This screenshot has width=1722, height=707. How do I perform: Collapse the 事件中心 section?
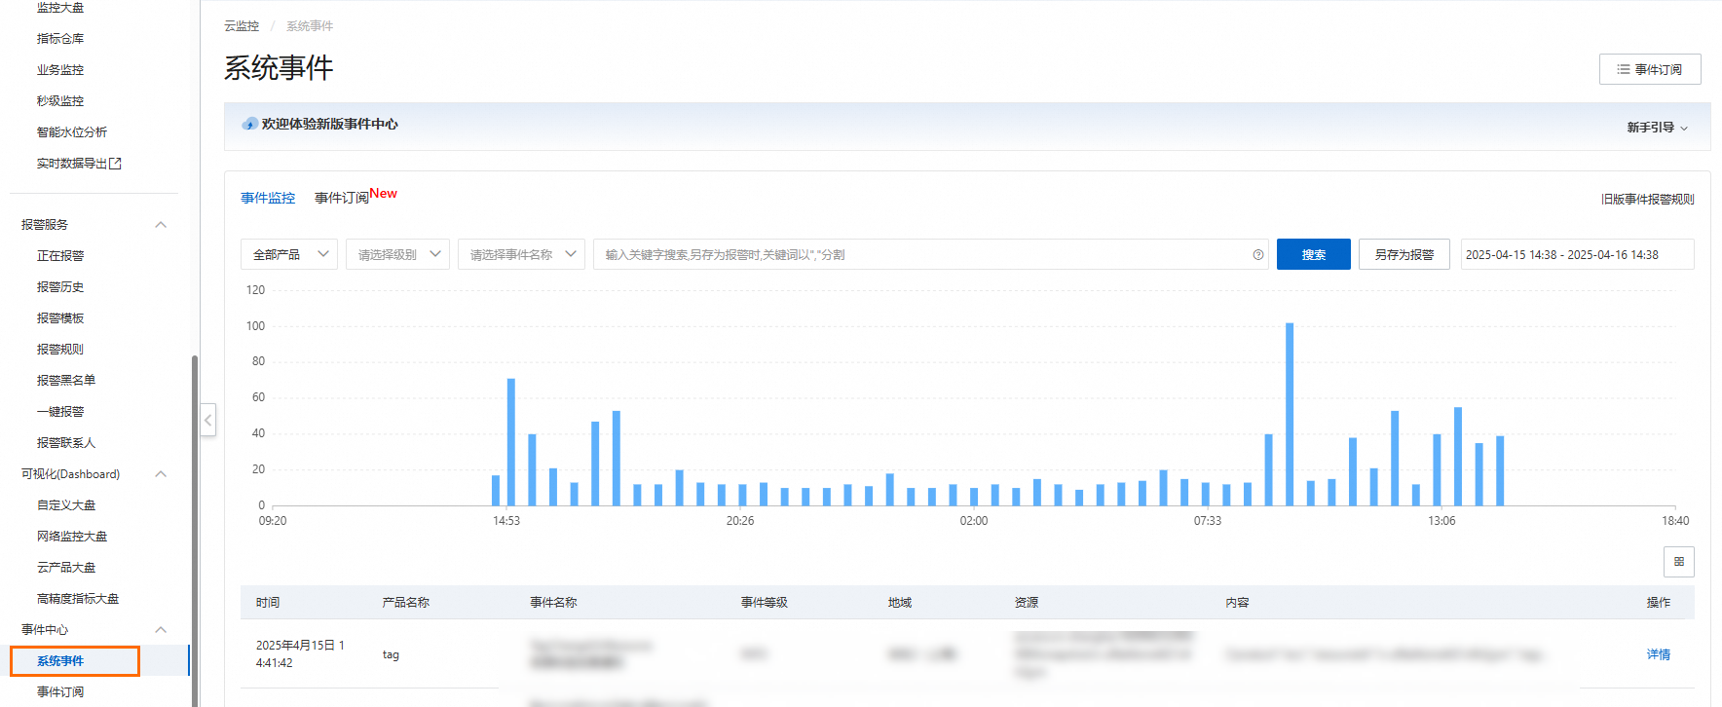tap(161, 630)
